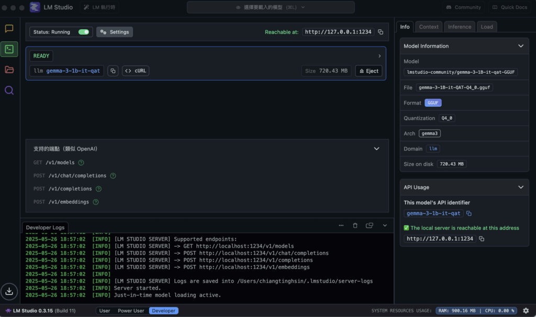Viewport: 536px width, 317px height.
Task: Select the Developer mode
Action: tap(163, 311)
